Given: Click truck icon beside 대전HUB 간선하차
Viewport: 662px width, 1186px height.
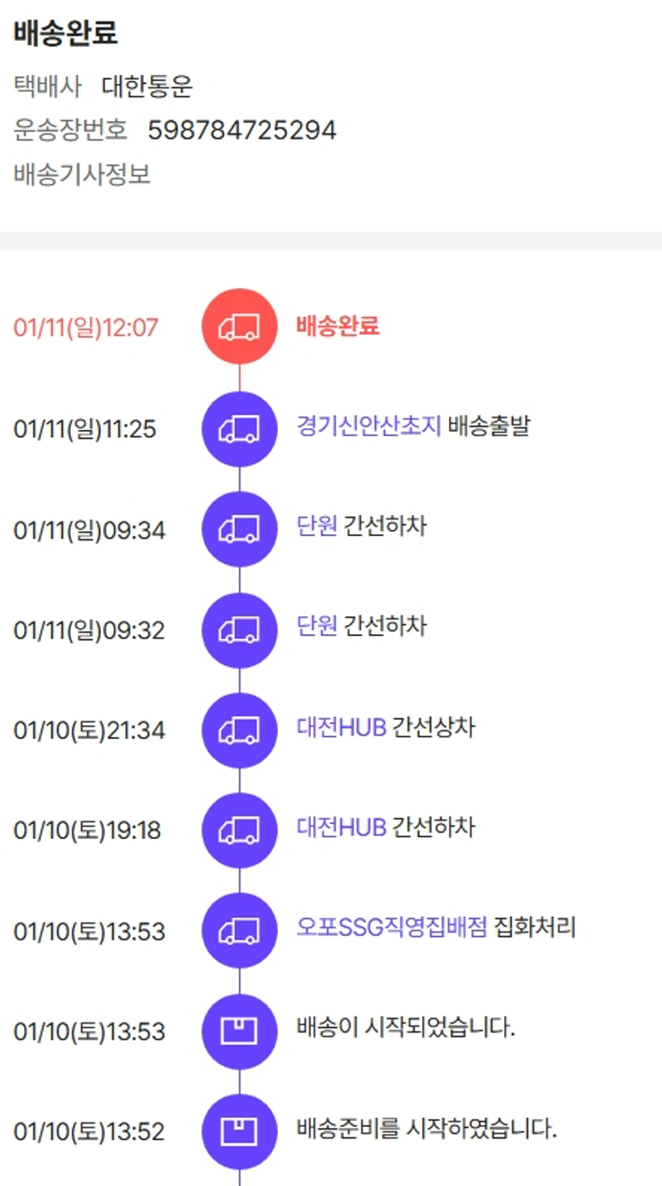Looking at the screenshot, I should pos(239,830).
